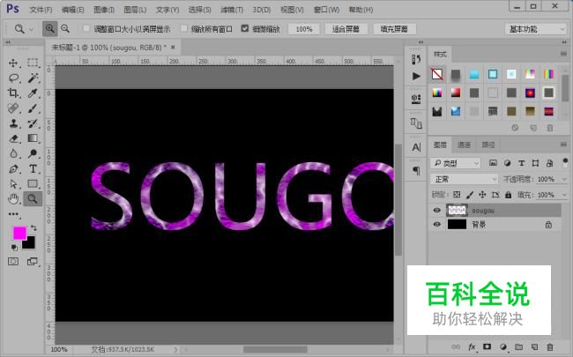Open the Filter menu
The image size is (573, 357).
coord(232,10)
